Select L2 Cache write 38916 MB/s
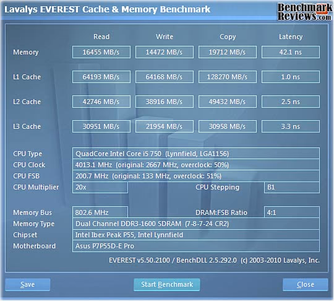This screenshot has width=334, height=301. (x=165, y=102)
